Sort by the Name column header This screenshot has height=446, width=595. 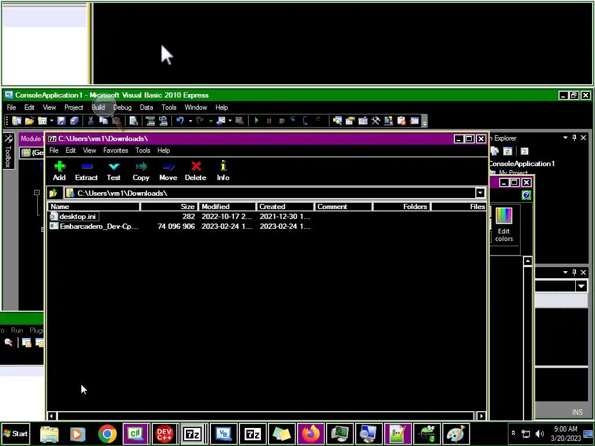click(x=94, y=207)
